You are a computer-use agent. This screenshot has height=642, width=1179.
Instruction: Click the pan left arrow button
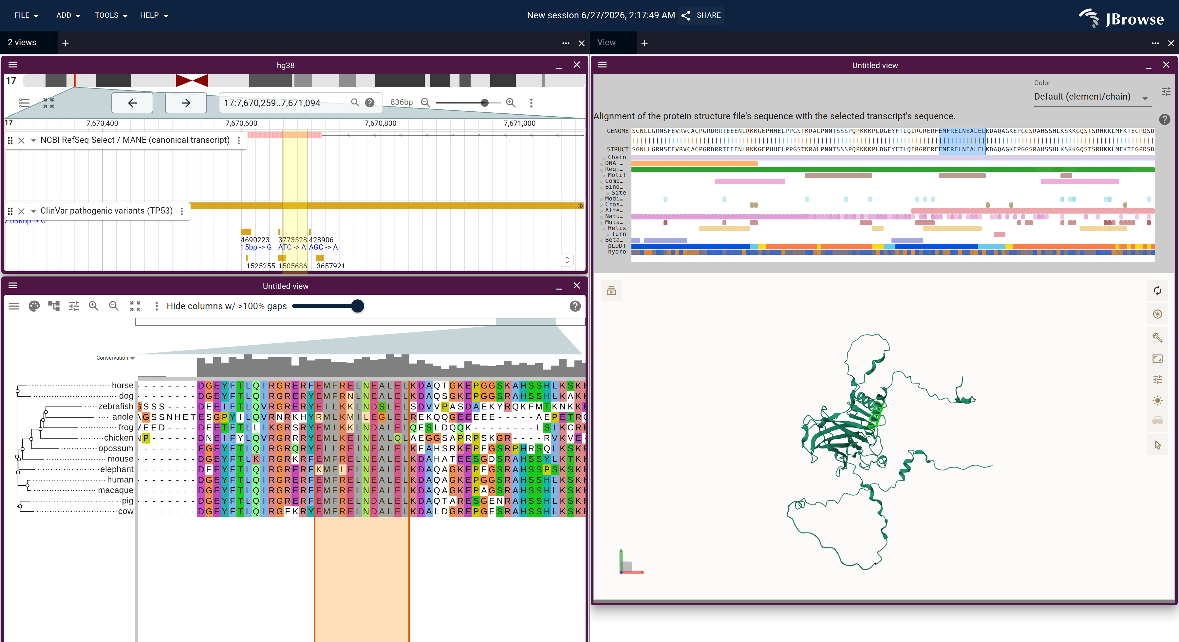point(132,103)
